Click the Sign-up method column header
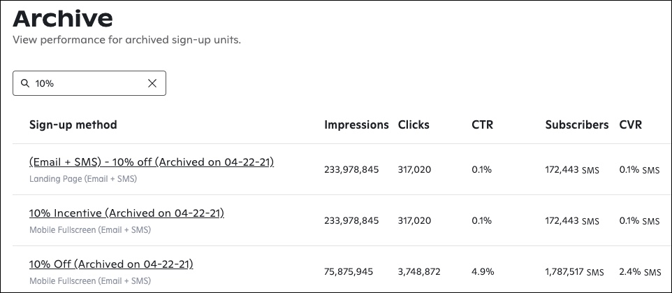672x293 pixels. tap(73, 124)
